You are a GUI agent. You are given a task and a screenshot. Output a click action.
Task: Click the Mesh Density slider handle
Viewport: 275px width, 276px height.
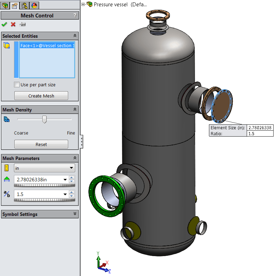pyautogui.click(x=44, y=119)
